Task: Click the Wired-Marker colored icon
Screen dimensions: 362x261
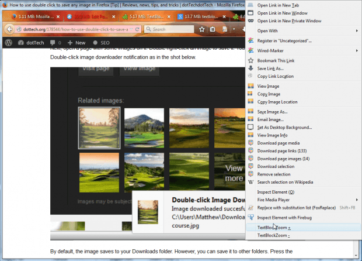Action: click(250, 50)
